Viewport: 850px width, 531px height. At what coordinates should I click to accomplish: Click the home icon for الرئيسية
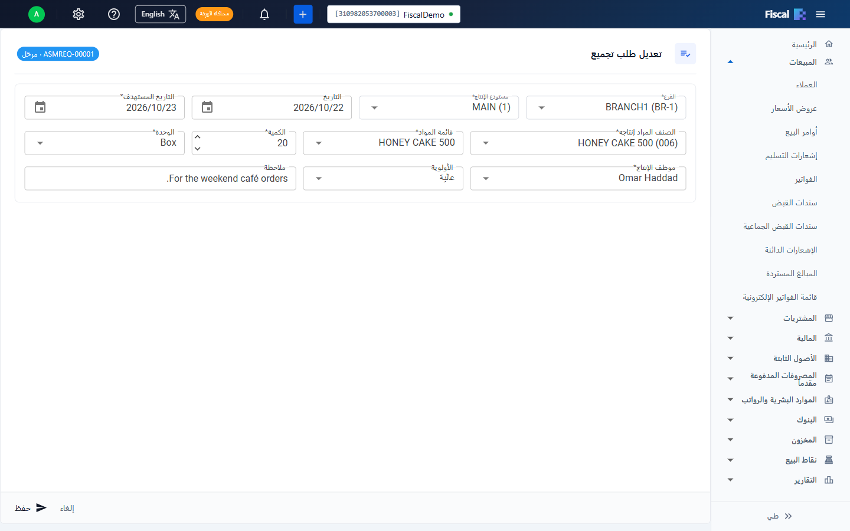tap(829, 44)
